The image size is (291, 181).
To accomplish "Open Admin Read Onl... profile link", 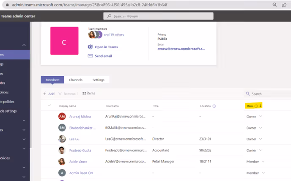I will pos(82,173).
